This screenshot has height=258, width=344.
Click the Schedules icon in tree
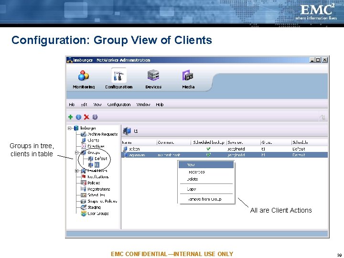[x=83, y=195]
